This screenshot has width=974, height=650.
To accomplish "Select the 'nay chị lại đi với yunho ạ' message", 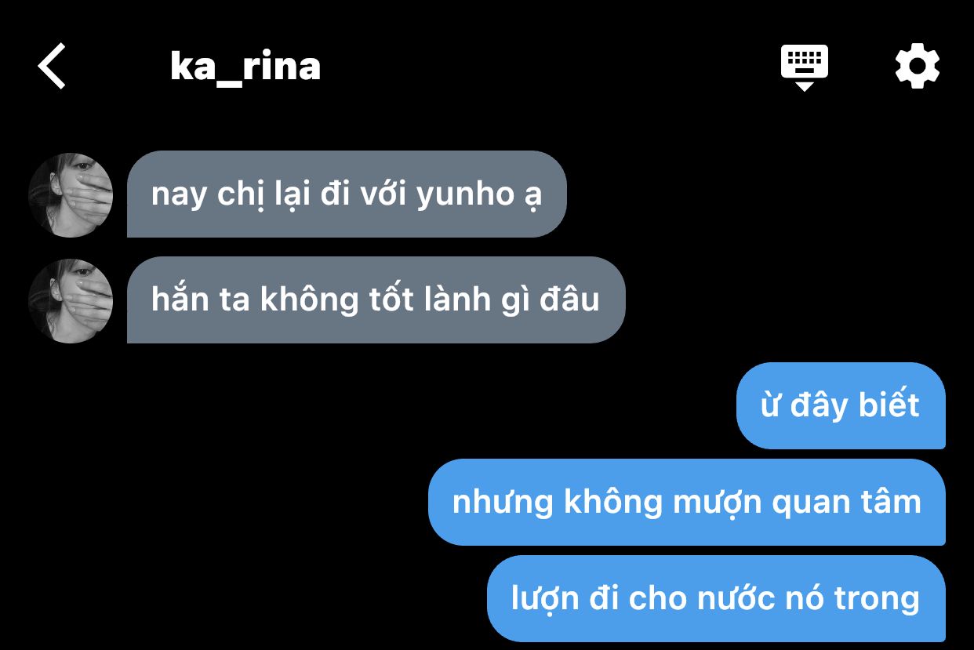I will coord(347,194).
